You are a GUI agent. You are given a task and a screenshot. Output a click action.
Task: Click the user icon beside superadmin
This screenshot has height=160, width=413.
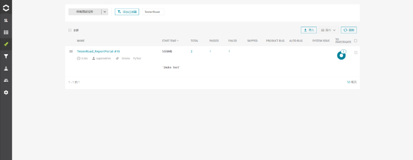[x=93, y=58]
